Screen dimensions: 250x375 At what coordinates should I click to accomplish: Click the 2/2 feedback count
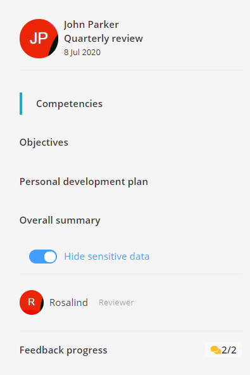[x=229, y=350]
